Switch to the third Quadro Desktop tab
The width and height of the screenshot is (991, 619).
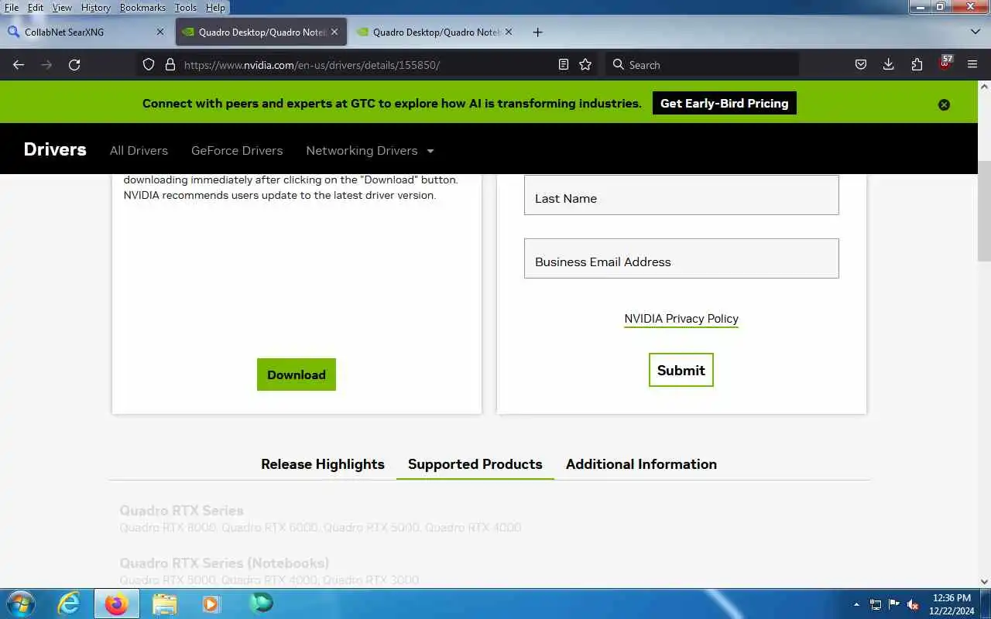(434, 32)
